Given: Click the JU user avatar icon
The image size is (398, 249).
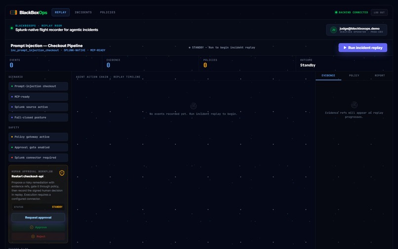Looking at the screenshot, I should (x=333, y=30).
